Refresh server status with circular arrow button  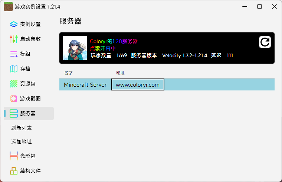[x=265, y=42]
